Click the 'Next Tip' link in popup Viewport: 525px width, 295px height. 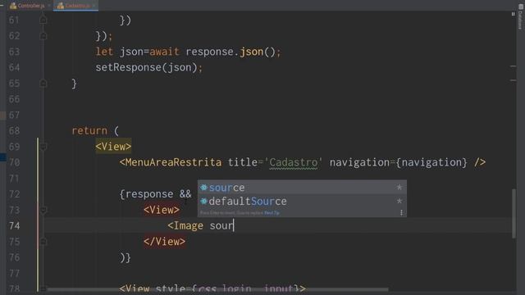tap(272, 213)
